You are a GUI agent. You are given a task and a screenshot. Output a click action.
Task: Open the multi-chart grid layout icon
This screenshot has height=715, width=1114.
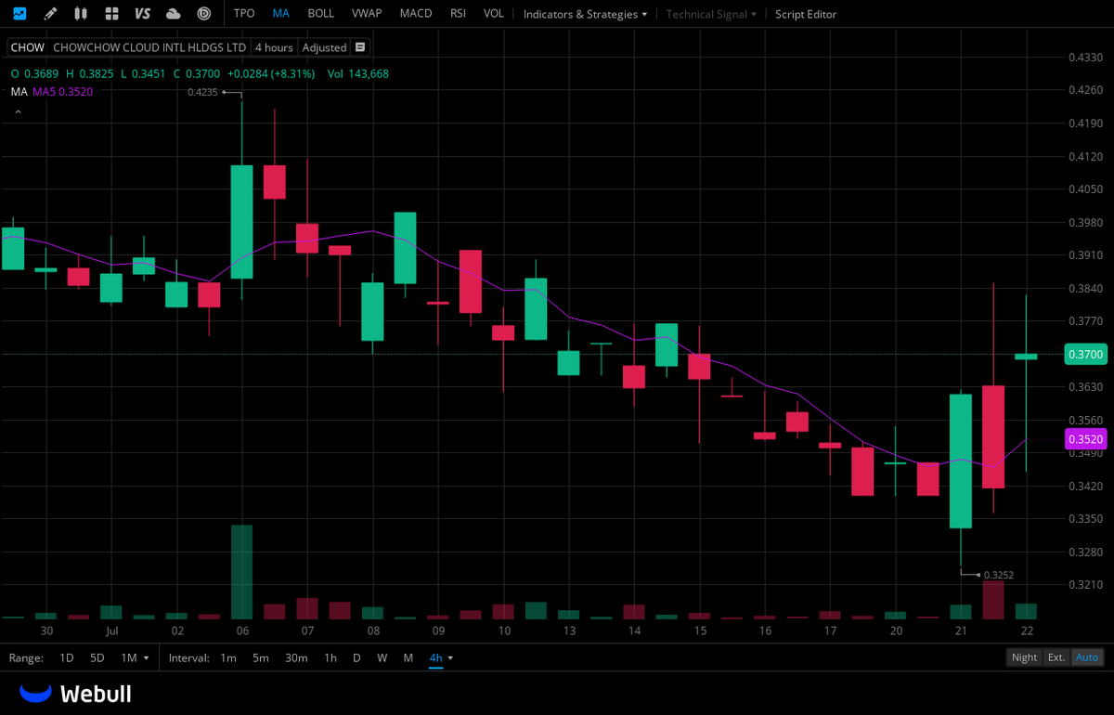[111, 14]
